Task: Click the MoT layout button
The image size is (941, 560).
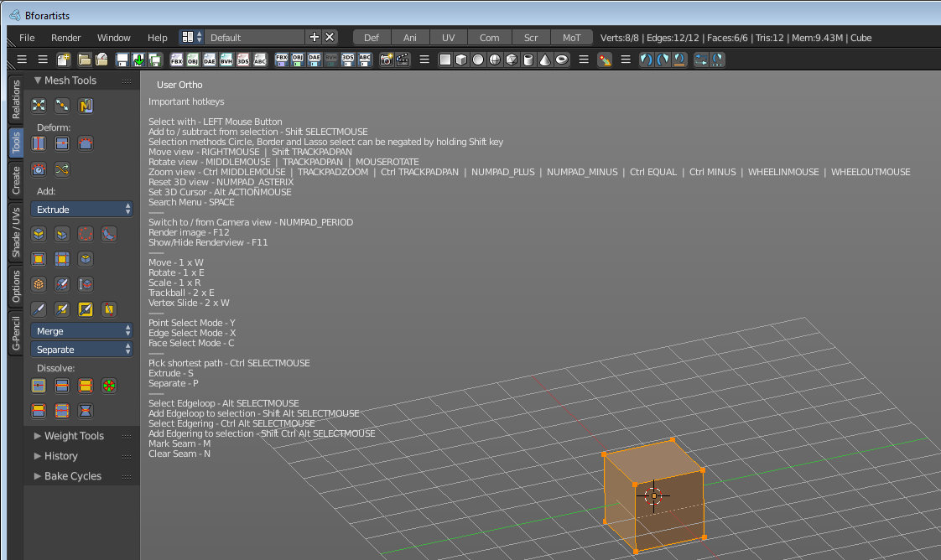Action: (x=571, y=37)
